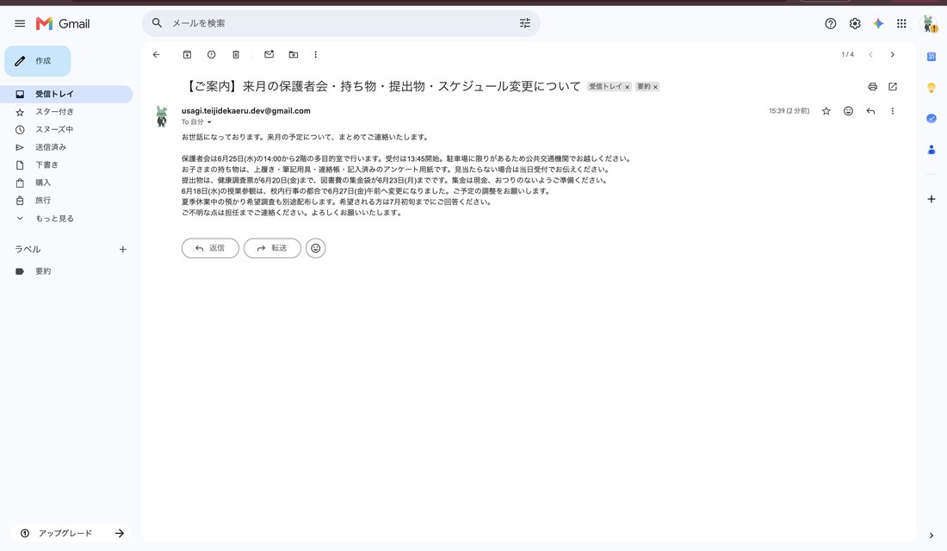Open Google Keep side panel icon

coord(932,88)
